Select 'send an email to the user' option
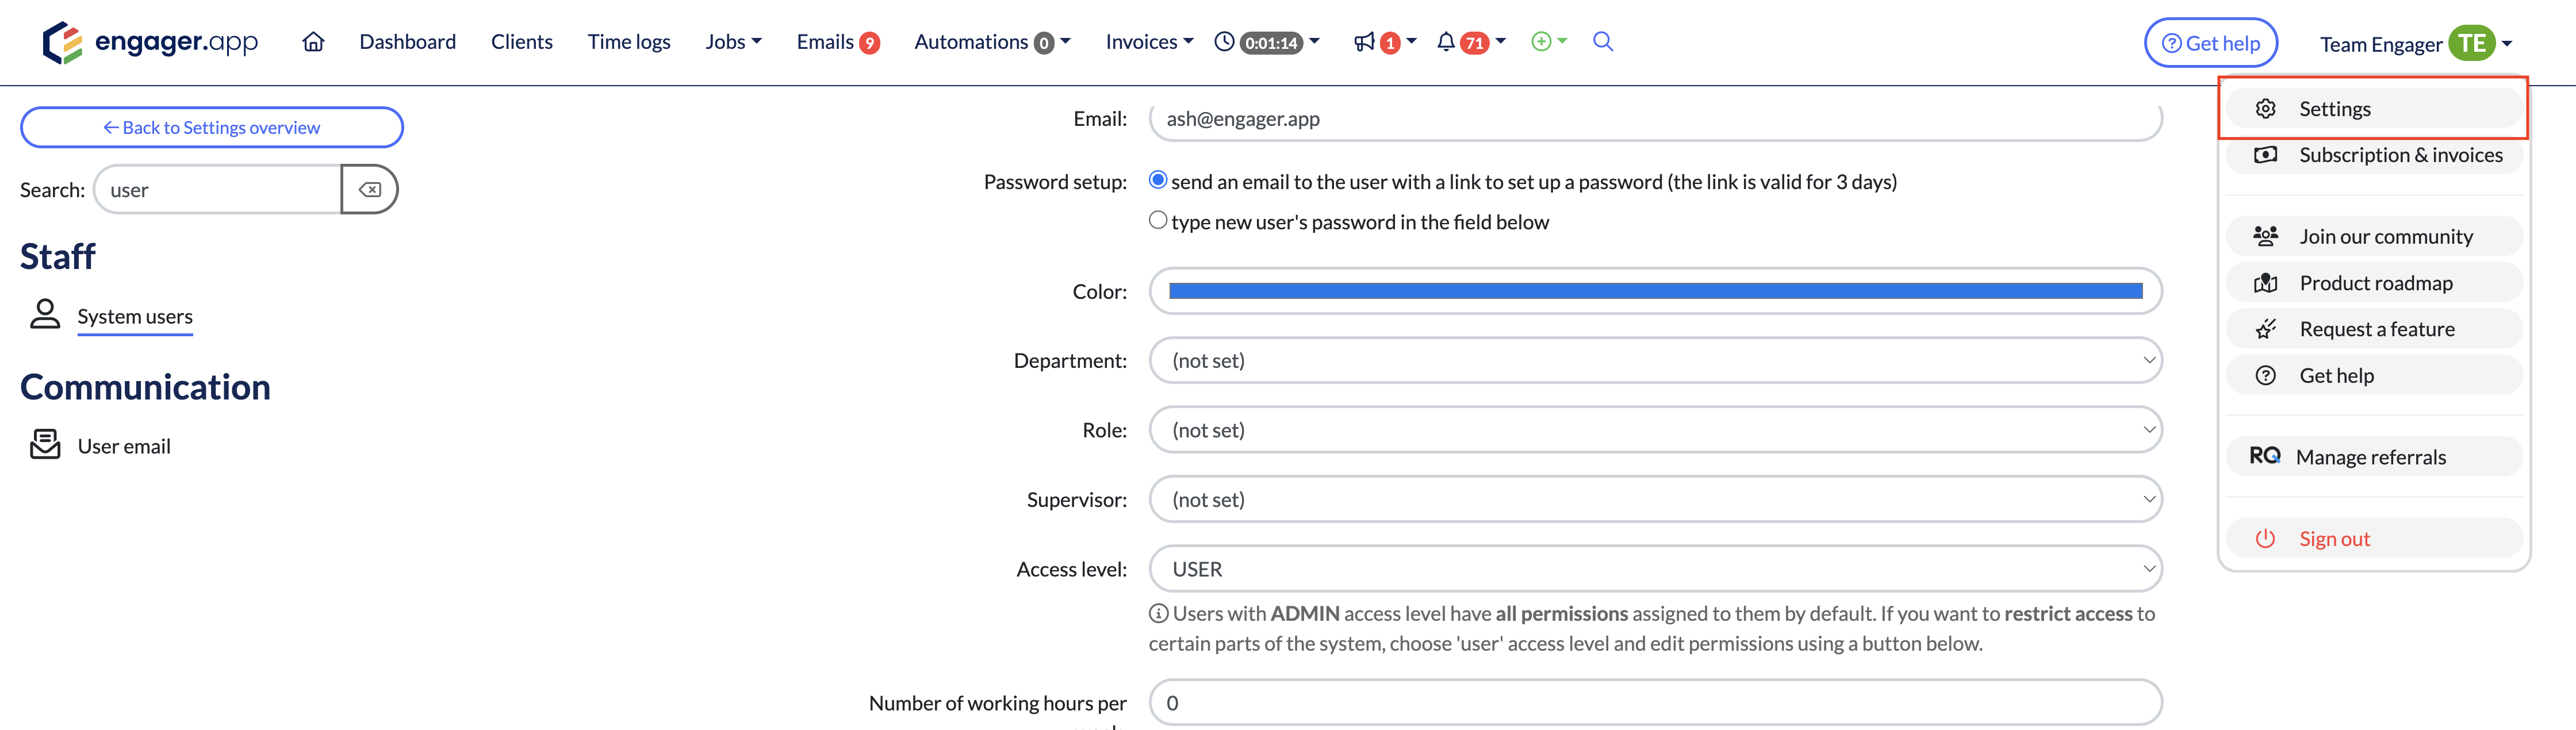 pyautogui.click(x=1158, y=180)
